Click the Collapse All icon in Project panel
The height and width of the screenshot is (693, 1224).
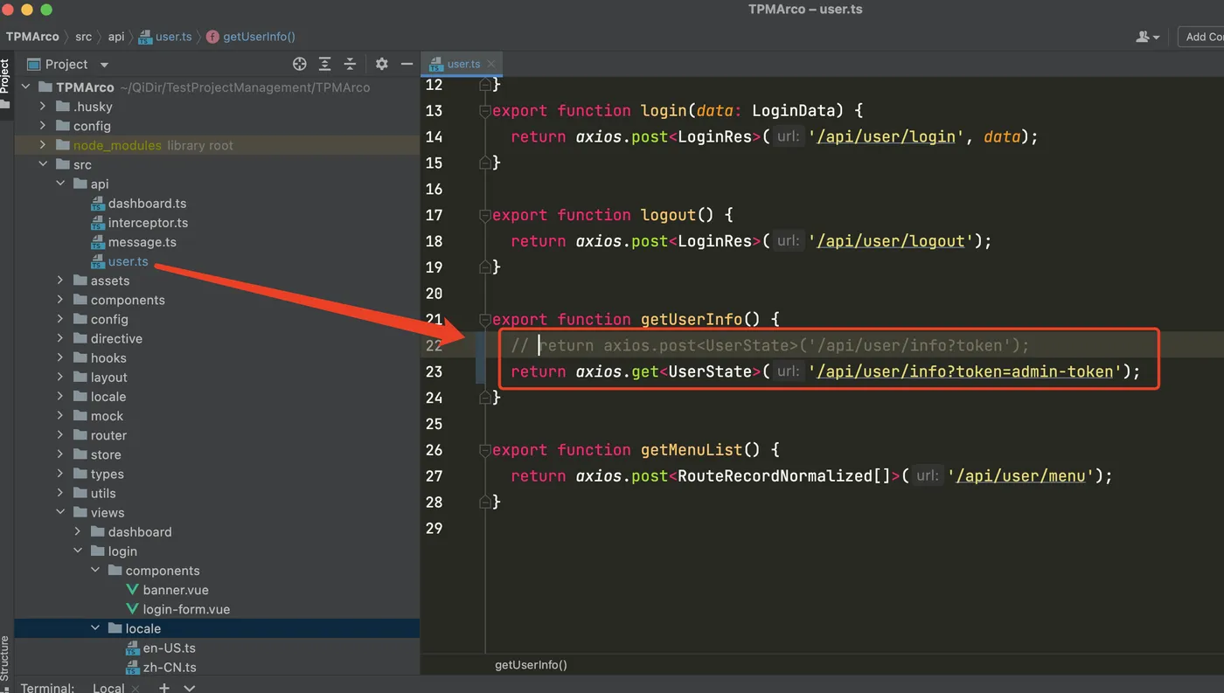350,64
